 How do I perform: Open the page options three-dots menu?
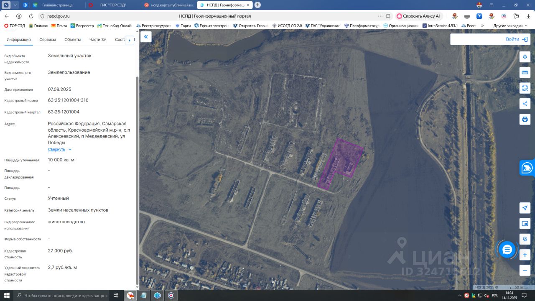[x=380, y=16]
